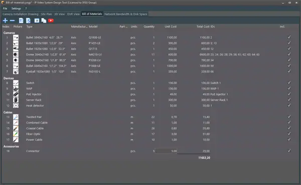301x185 pixels.
Task: Toggle include checkmark for Q1808-LE row
Action: click(x=289, y=37)
